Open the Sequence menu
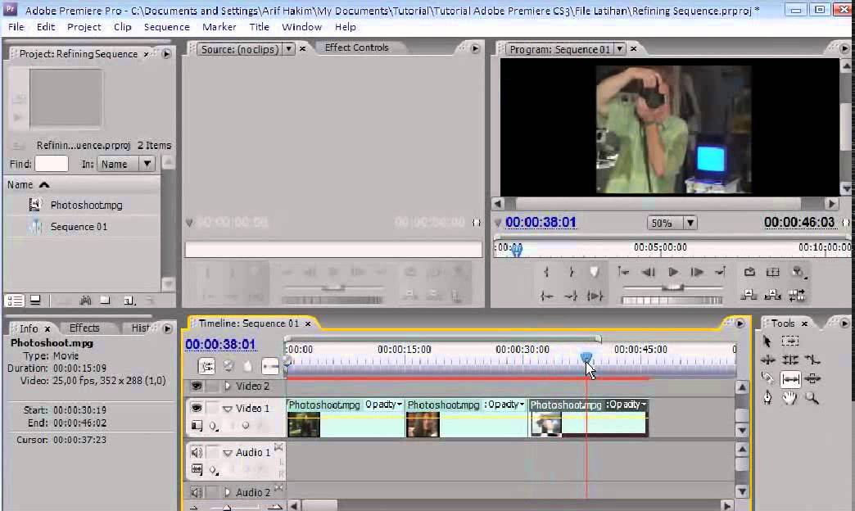This screenshot has width=855, height=511. [167, 27]
